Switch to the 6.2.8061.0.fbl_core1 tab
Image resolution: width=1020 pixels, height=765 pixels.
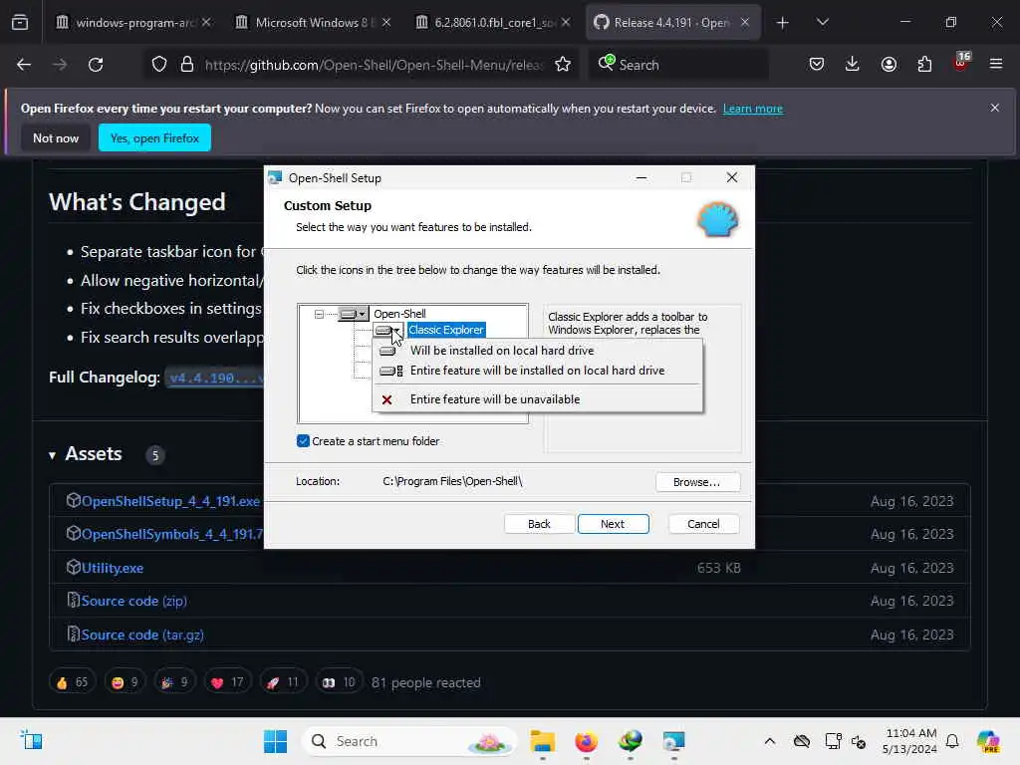(494, 23)
